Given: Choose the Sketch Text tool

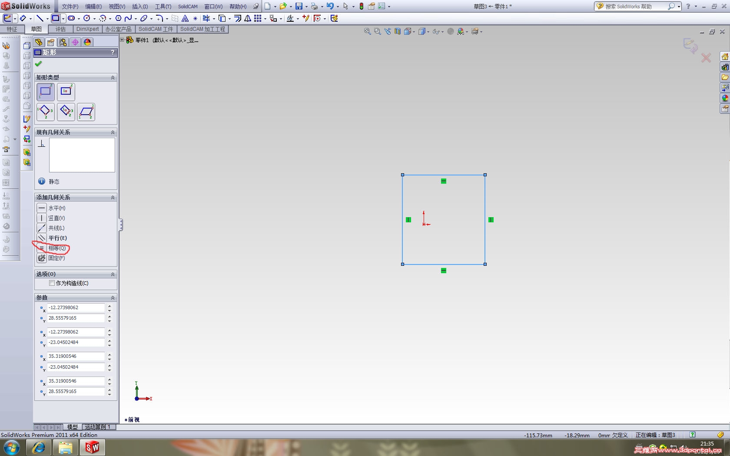Looking at the screenshot, I should tap(185, 18).
